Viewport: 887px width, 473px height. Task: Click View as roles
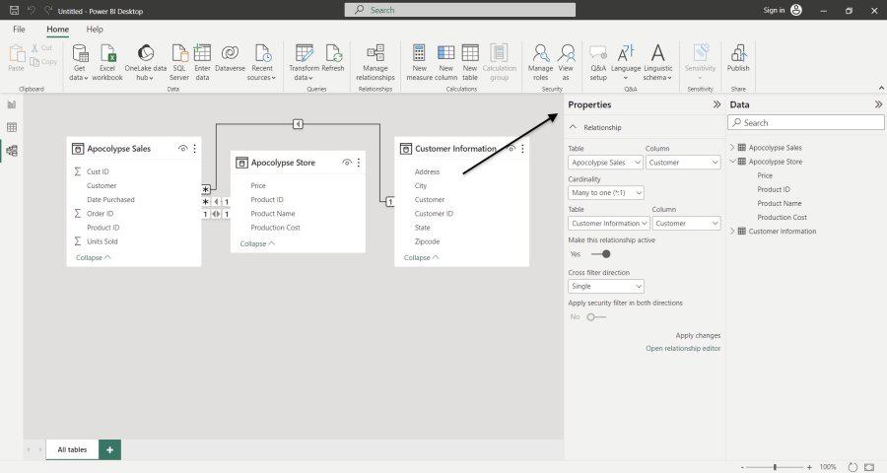point(566,62)
